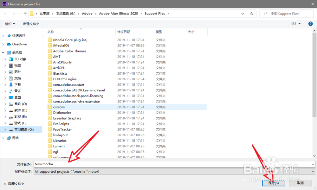Select 游戏 (F:) drive in sidebar
Viewport: 317px width, 190px height.
coord(20,123)
